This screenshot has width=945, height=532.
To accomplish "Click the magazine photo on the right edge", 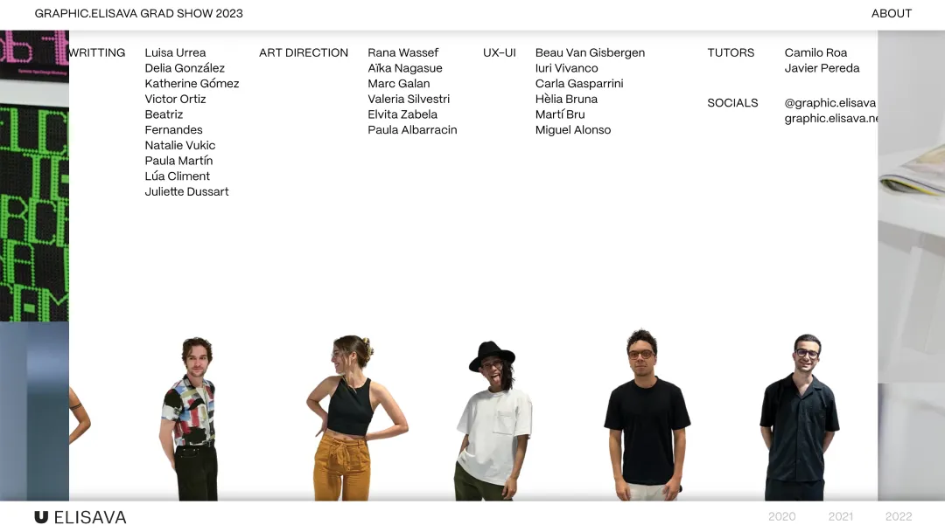I will pyautogui.click(x=911, y=175).
